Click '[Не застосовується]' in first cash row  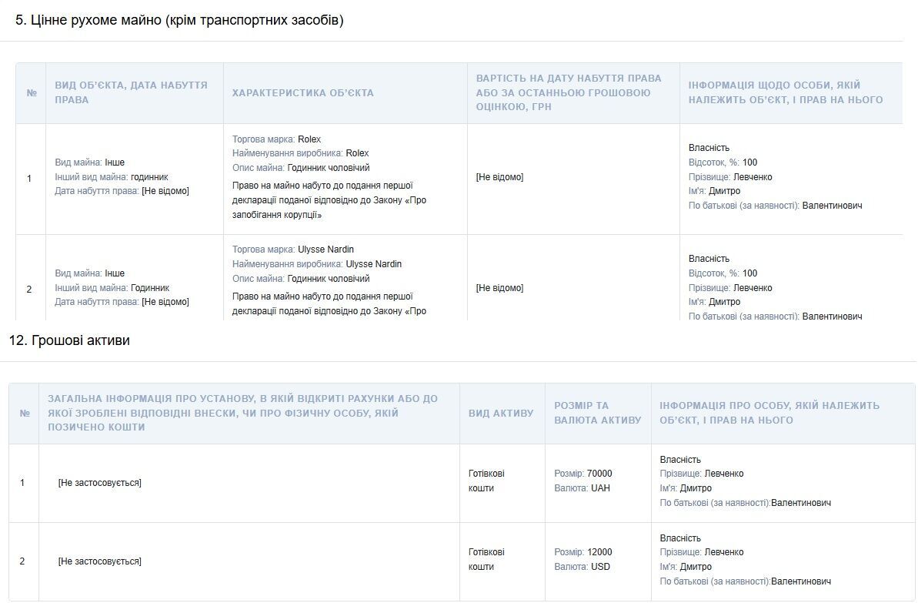click(x=99, y=483)
